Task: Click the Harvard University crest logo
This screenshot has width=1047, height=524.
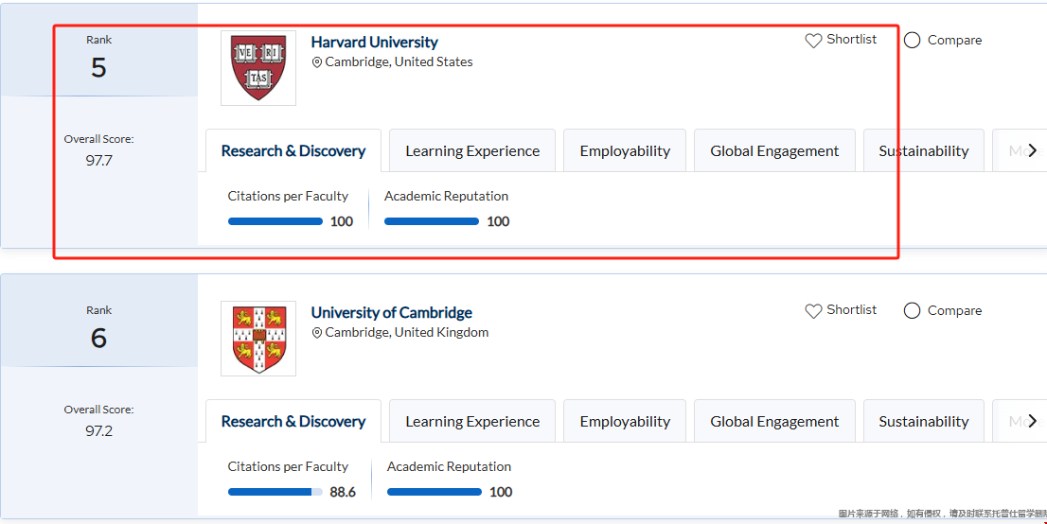Action: tap(257, 68)
